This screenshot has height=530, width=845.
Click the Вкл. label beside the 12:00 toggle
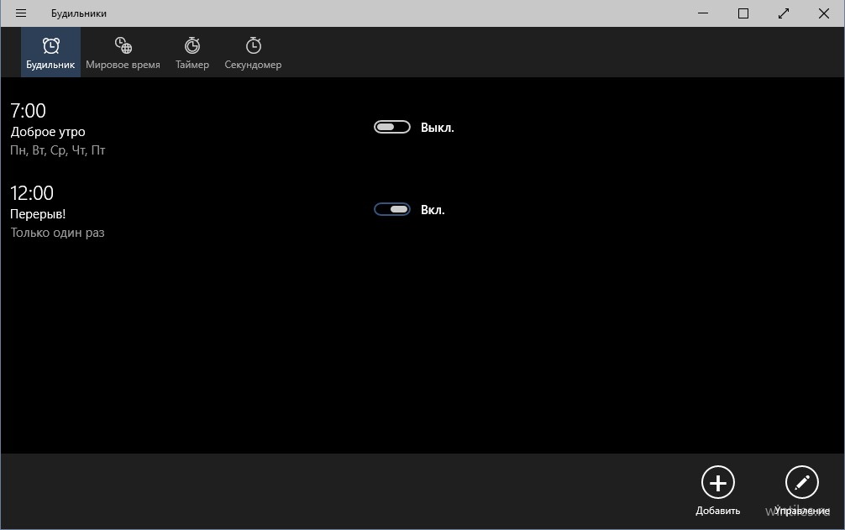433,210
